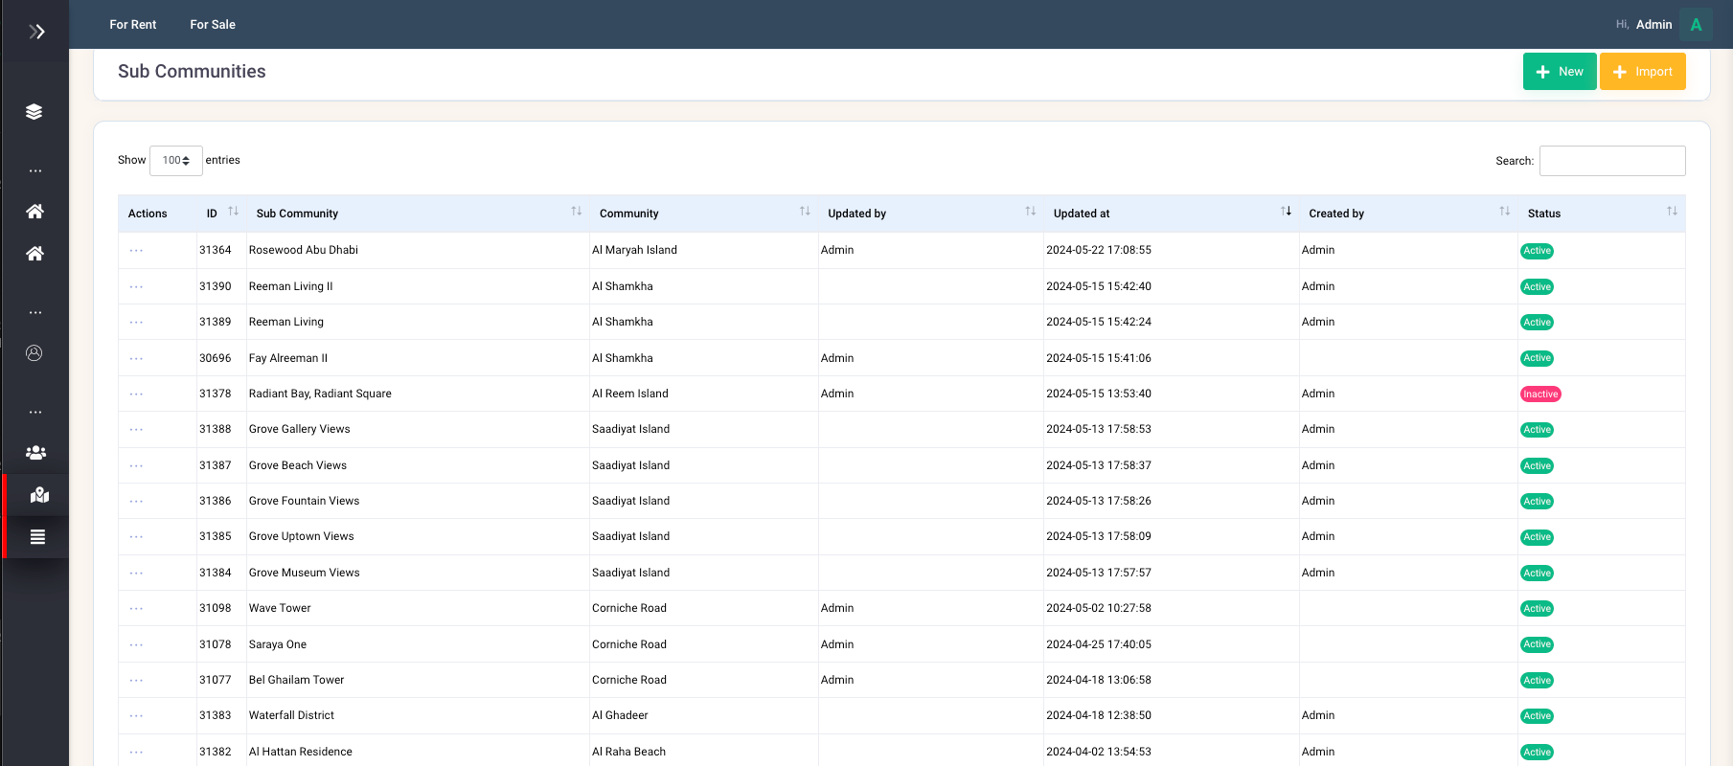Open the For Rent menu

(132, 25)
